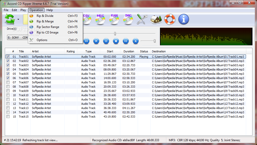Close the Operation menu
Image resolution: width=257 pixels, height=145 pixels.
[x=36, y=10]
